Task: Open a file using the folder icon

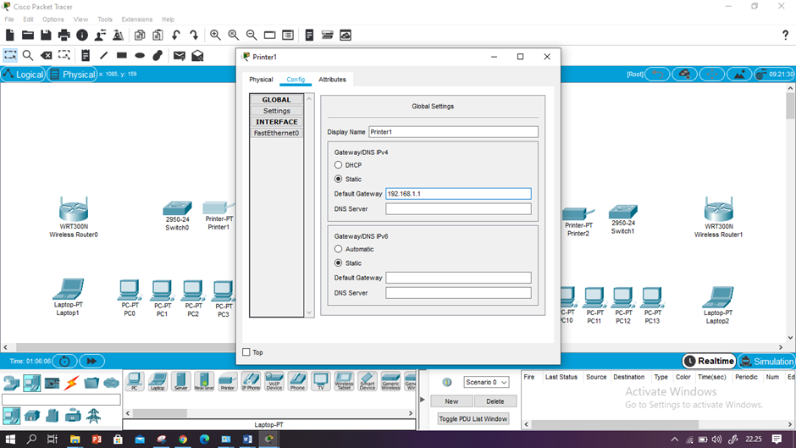Action: [27, 35]
